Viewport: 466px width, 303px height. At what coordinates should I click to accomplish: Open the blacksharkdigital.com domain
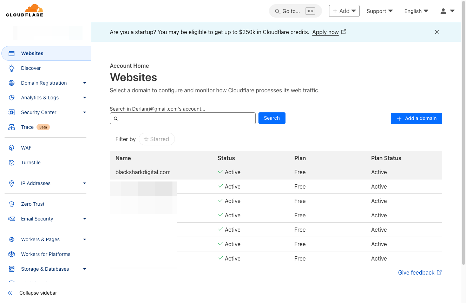(143, 172)
